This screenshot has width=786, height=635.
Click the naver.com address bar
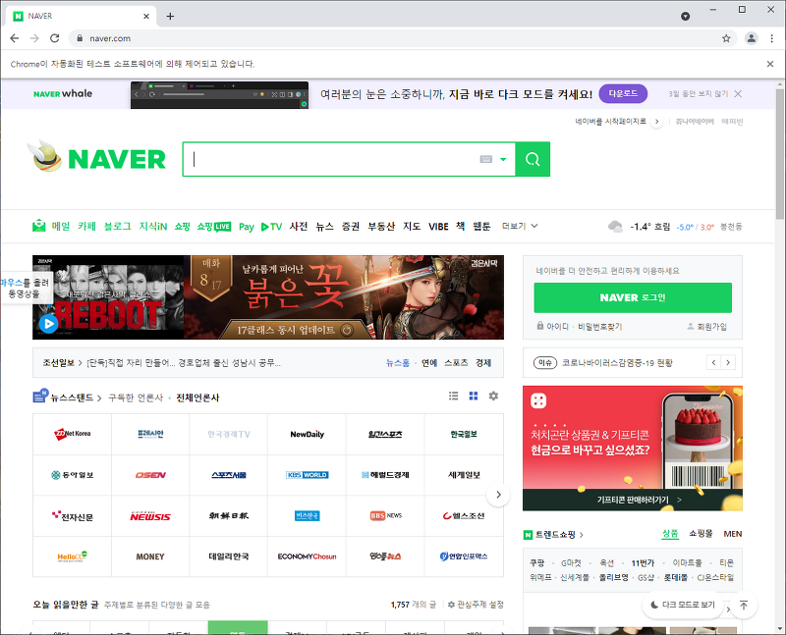[401, 38]
